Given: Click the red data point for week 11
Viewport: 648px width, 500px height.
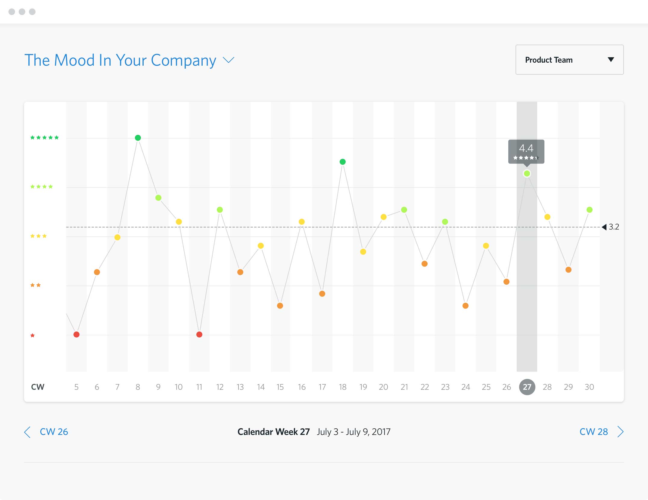Looking at the screenshot, I should tap(199, 335).
